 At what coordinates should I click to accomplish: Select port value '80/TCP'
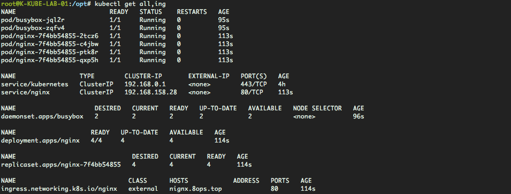(252, 92)
